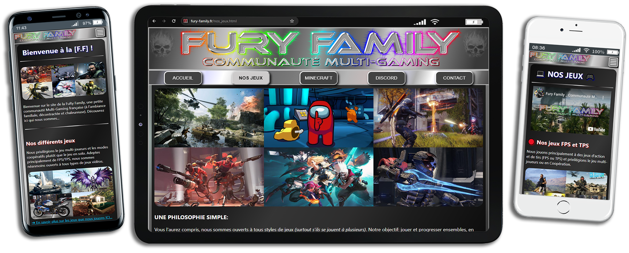Click the address bar URL fury-family.fr
Screen dimensions: 629x253
pyautogui.click(x=213, y=21)
